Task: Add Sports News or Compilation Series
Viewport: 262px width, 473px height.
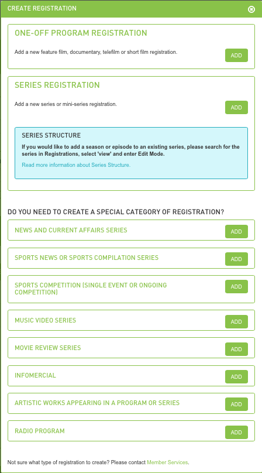Action: pyautogui.click(x=236, y=259)
